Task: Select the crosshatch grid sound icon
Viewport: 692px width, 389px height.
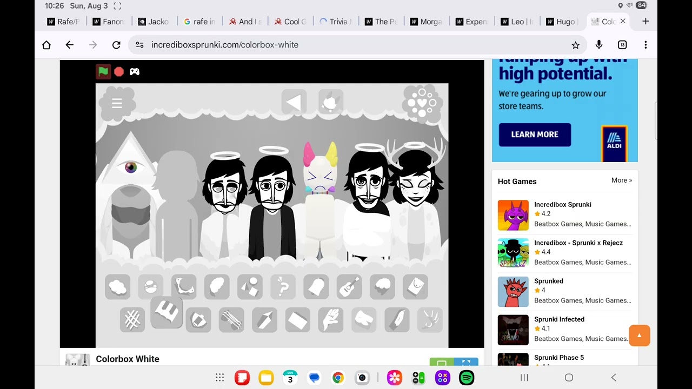Action: point(132,320)
